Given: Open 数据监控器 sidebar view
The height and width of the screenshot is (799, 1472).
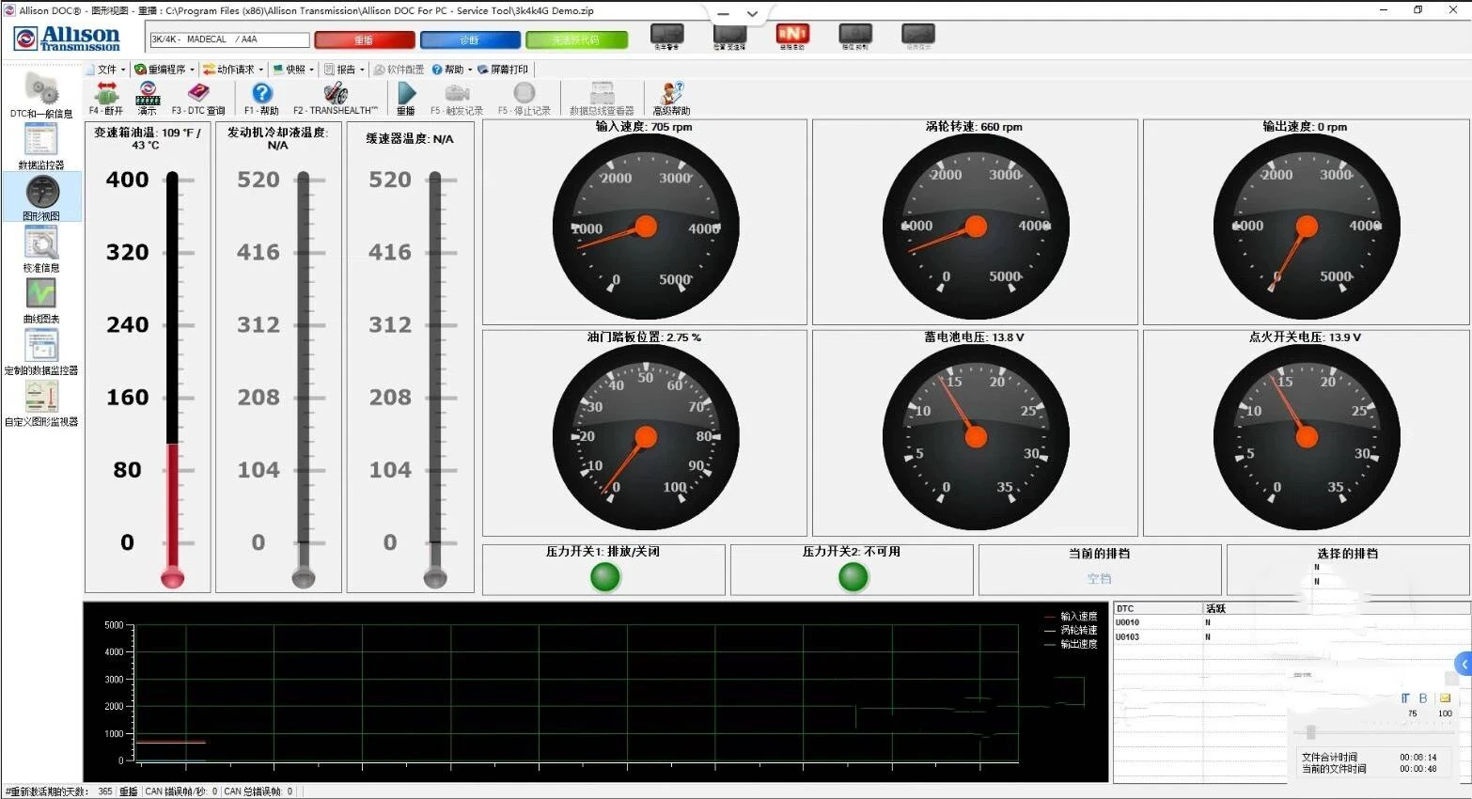Looking at the screenshot, I should click(x=41, y=145).
